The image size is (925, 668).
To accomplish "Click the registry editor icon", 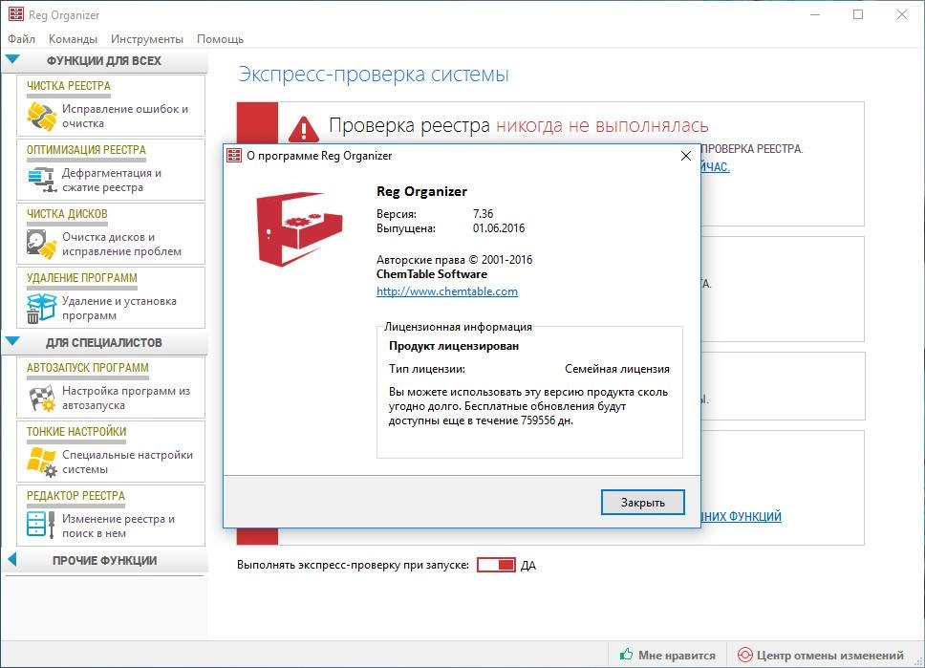I will point(41,524).
